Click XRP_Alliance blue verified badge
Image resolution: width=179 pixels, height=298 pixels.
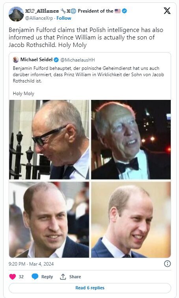click(125, 11)
